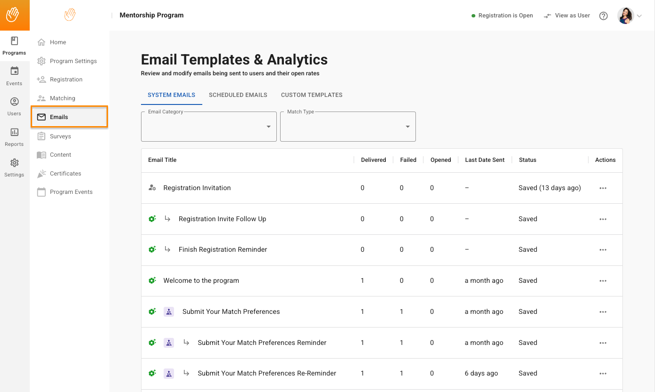Click the Settings gear in left rail
The height and width of the screenshot is (392, 655).
point(14,168)
